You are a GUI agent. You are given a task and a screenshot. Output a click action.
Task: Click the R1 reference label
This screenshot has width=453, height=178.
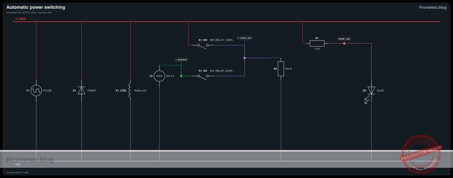317,38
